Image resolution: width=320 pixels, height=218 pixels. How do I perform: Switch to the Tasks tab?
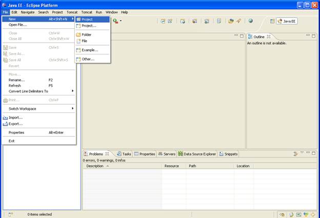click(x=124, y=154)
